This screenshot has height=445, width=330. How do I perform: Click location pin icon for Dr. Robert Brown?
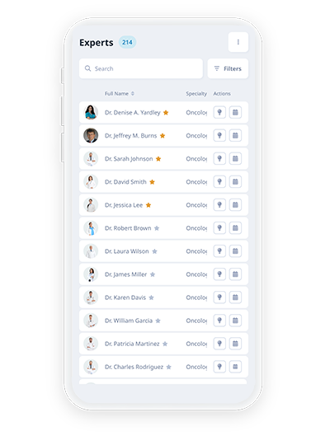pos(219,228)
